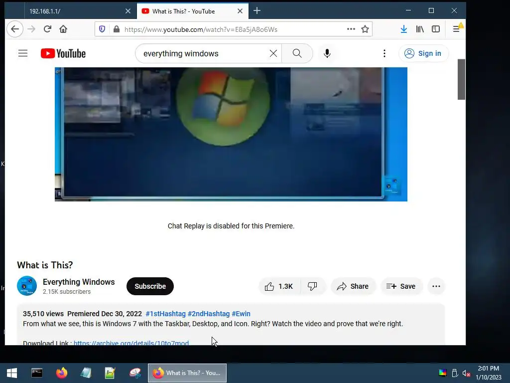Image resolution: width=510 pixels, height=383 pixels.
Task: Subscribe to Everything Windows
Action: [x=150, y=286]
